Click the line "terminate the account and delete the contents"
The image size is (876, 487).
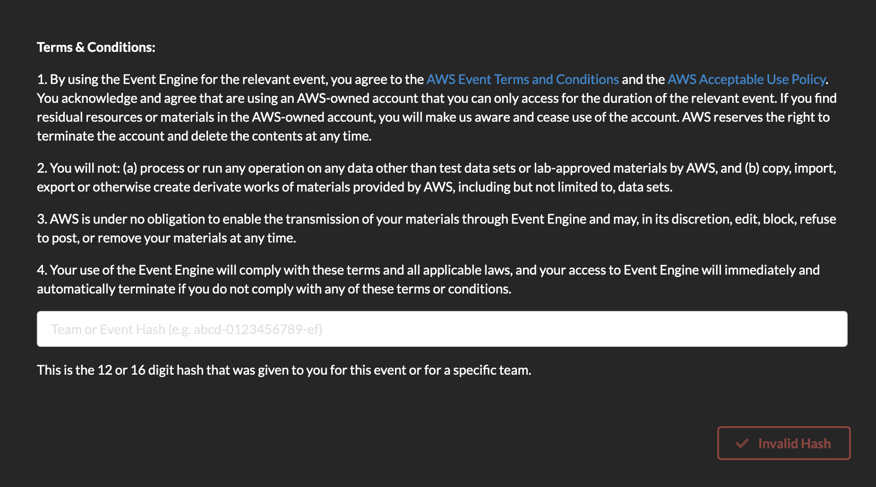tap(204, 136)
